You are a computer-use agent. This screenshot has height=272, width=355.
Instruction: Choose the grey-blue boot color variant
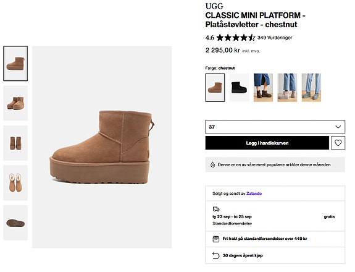311,88
